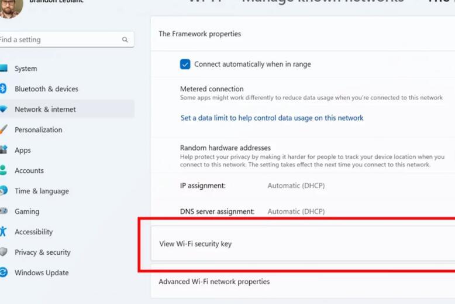The width and height of the screenshot is (455, 304).
Task: Select the Accounts person icon
Action: click(x=3, y=170)
